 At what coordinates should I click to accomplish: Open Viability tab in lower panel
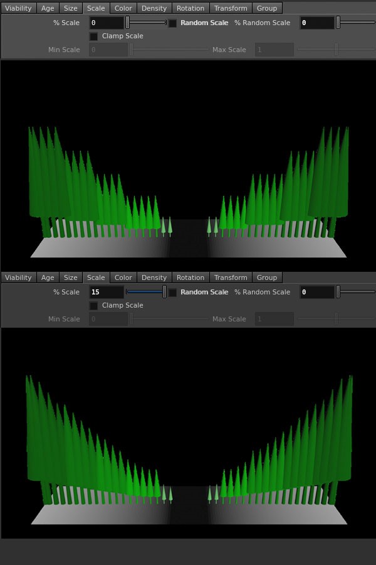tap(18, 277)
